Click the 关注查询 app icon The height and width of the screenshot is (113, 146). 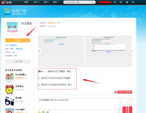[x=12, y=28]
